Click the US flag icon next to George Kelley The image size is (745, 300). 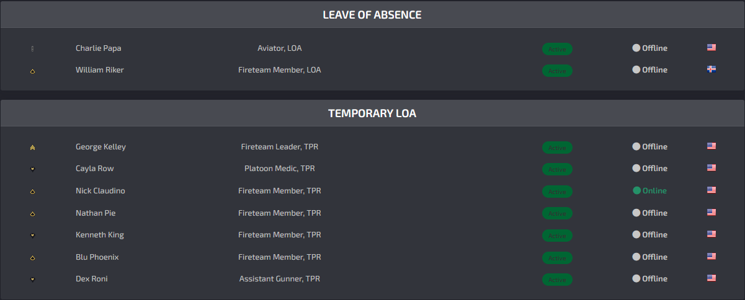(x=712, y=146)
